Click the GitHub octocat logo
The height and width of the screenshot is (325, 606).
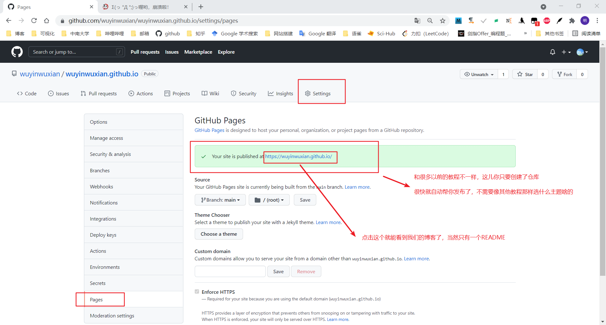pos(17,52)
